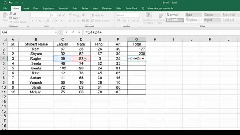Viewport: 240px width, 135px height.
Task: Switch to the Data tab
Action: tap(75, 9)
